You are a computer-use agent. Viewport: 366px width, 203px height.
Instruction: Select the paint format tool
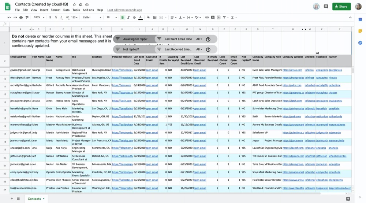[27, 18]
